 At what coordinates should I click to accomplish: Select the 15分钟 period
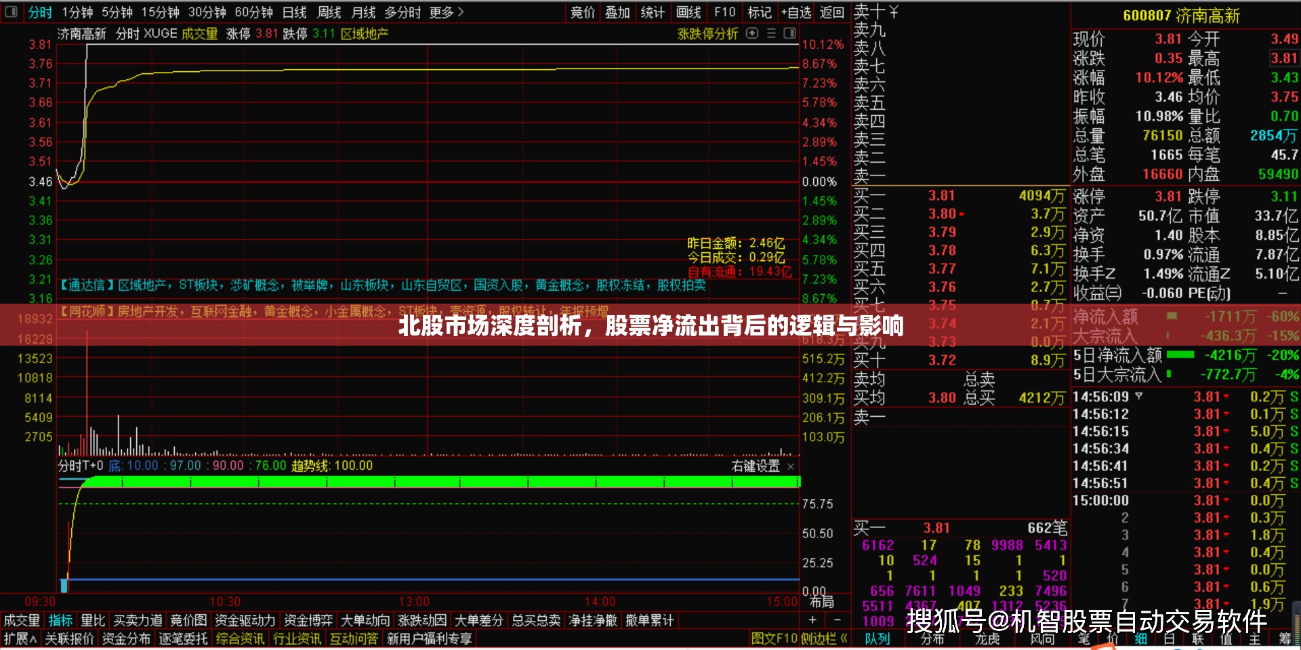click(x=160, y=12)
